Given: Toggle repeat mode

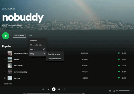Looking at the screenshot, I should coord(64,89).
